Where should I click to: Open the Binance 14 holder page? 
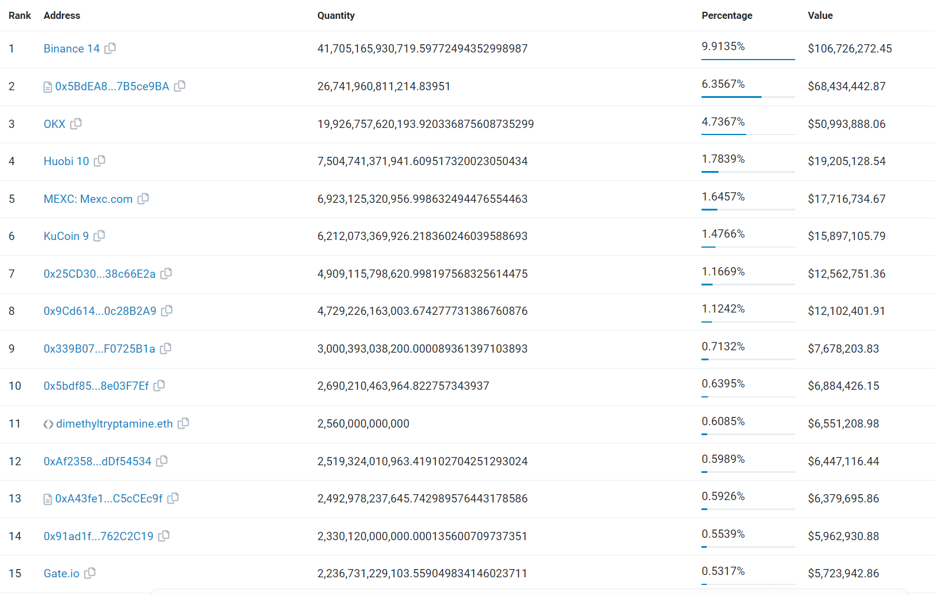tap(72, 48)
